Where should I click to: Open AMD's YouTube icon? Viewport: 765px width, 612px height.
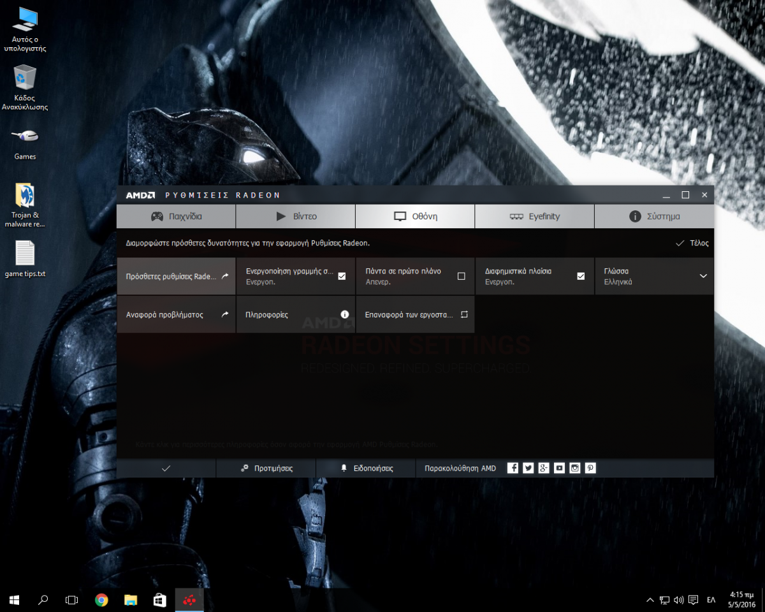tap(559, 468)
